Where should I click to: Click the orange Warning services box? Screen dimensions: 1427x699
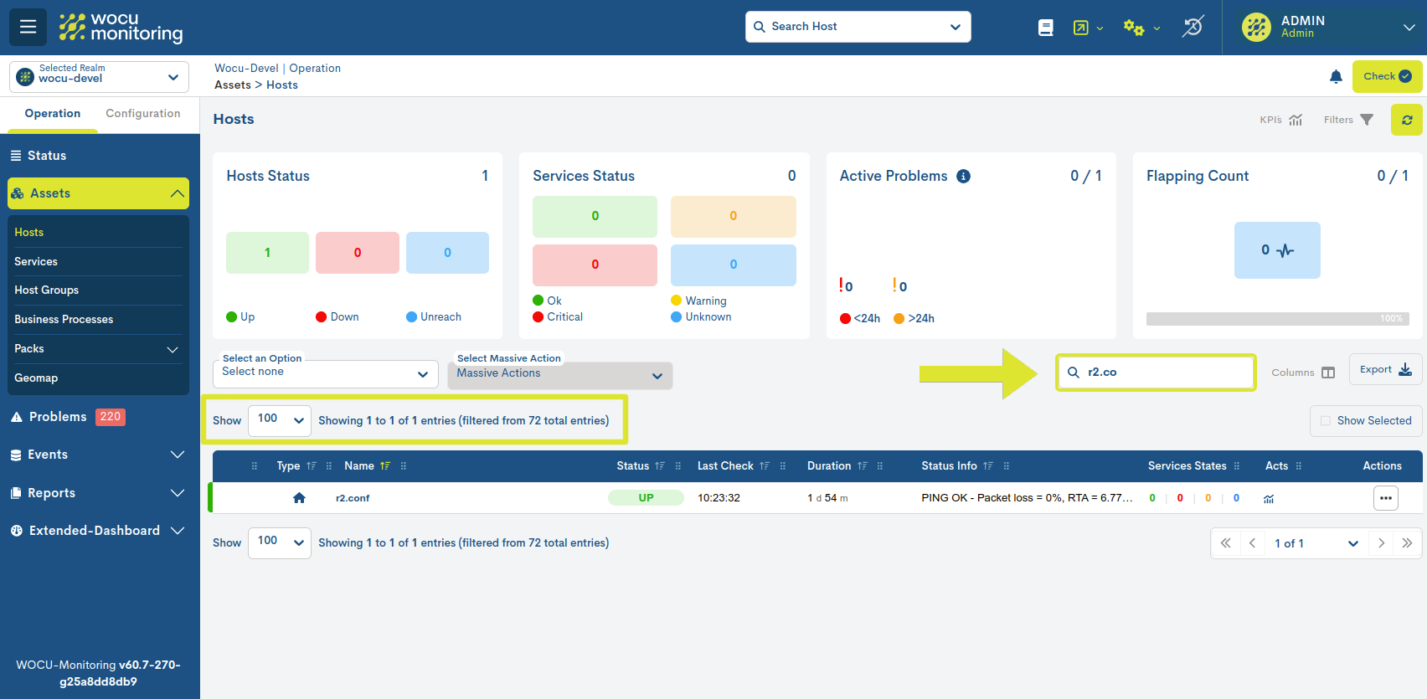734,217
